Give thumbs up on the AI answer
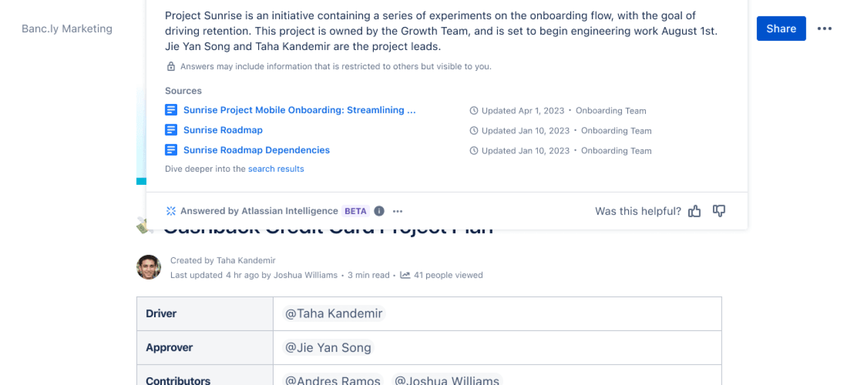 (695, 211)
